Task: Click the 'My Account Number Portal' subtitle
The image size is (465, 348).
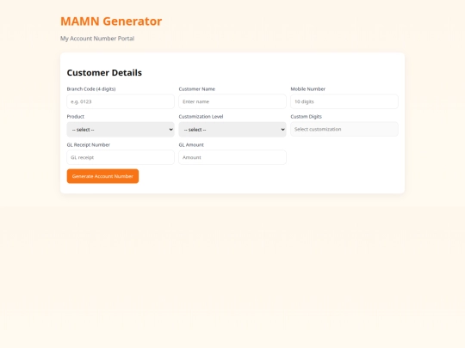Action: click(x=97, y=39)
